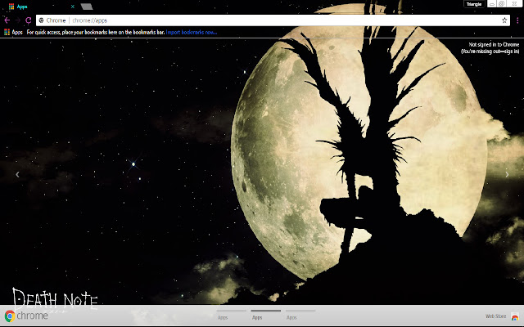Open the Chrome hamburger menu
Viewport: 524px width, 327px height.
click(x=516, y=19)
